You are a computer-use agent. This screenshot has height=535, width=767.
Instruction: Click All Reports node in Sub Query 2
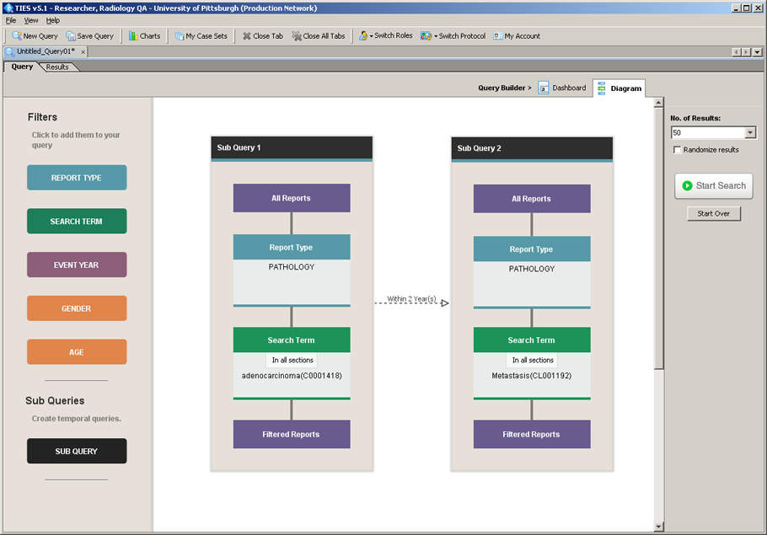click(532, 199)
